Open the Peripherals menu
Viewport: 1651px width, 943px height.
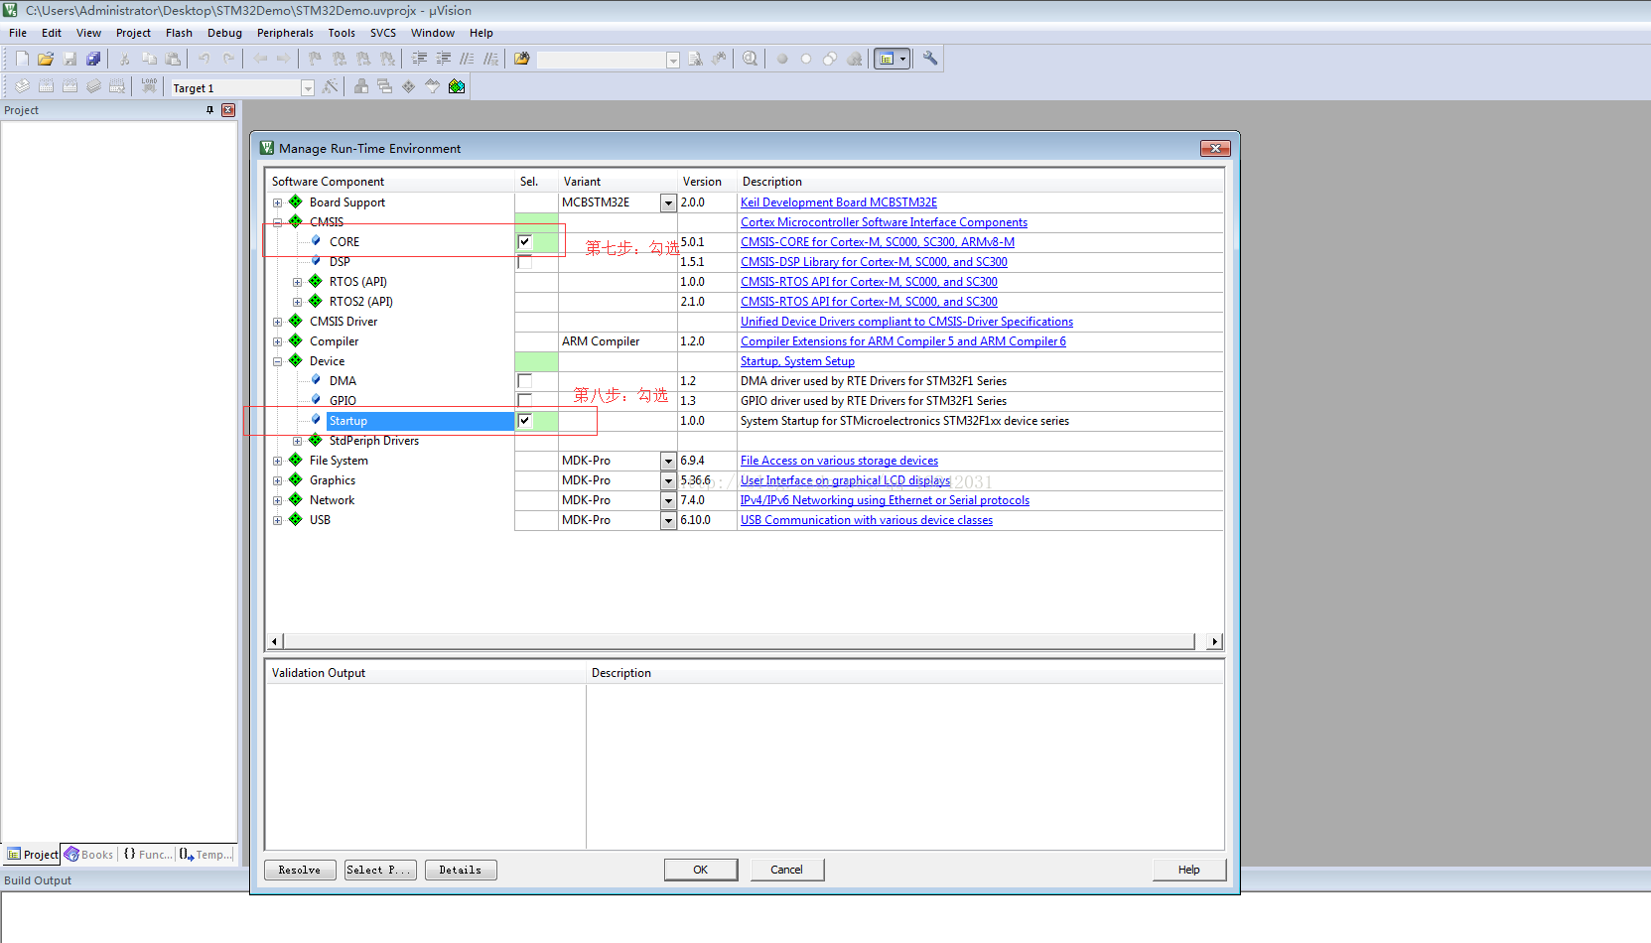(285, 33)
